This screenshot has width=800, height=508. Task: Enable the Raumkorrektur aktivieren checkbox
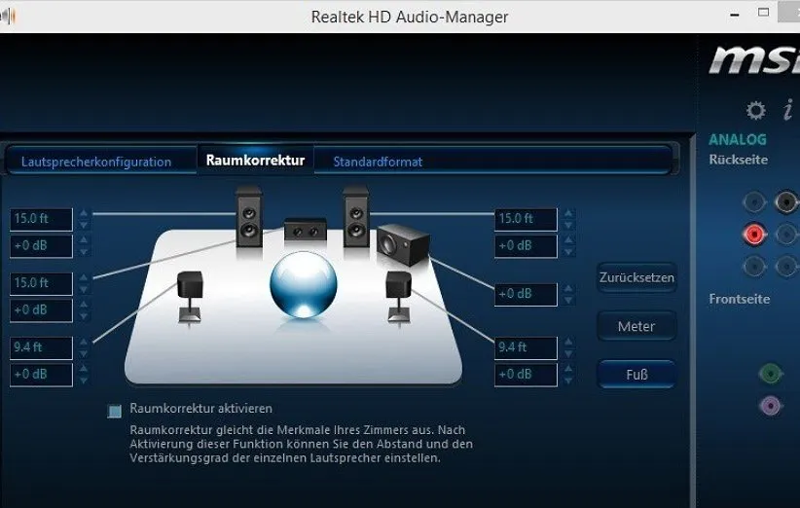(115, 411)
